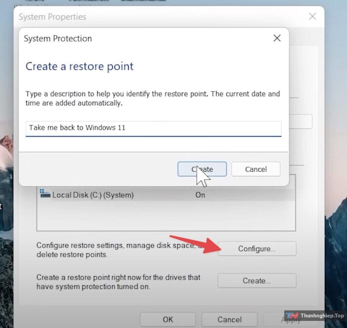Cancel the Create a restore point dialog
Screen dimensions: 347x328
coord(256,169)
